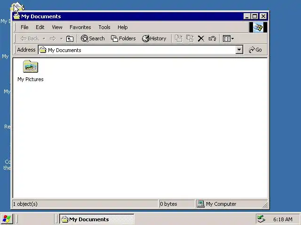Screen dimensions: 301x225
Task: Close the My Documents window
Action: click(263, 16)
